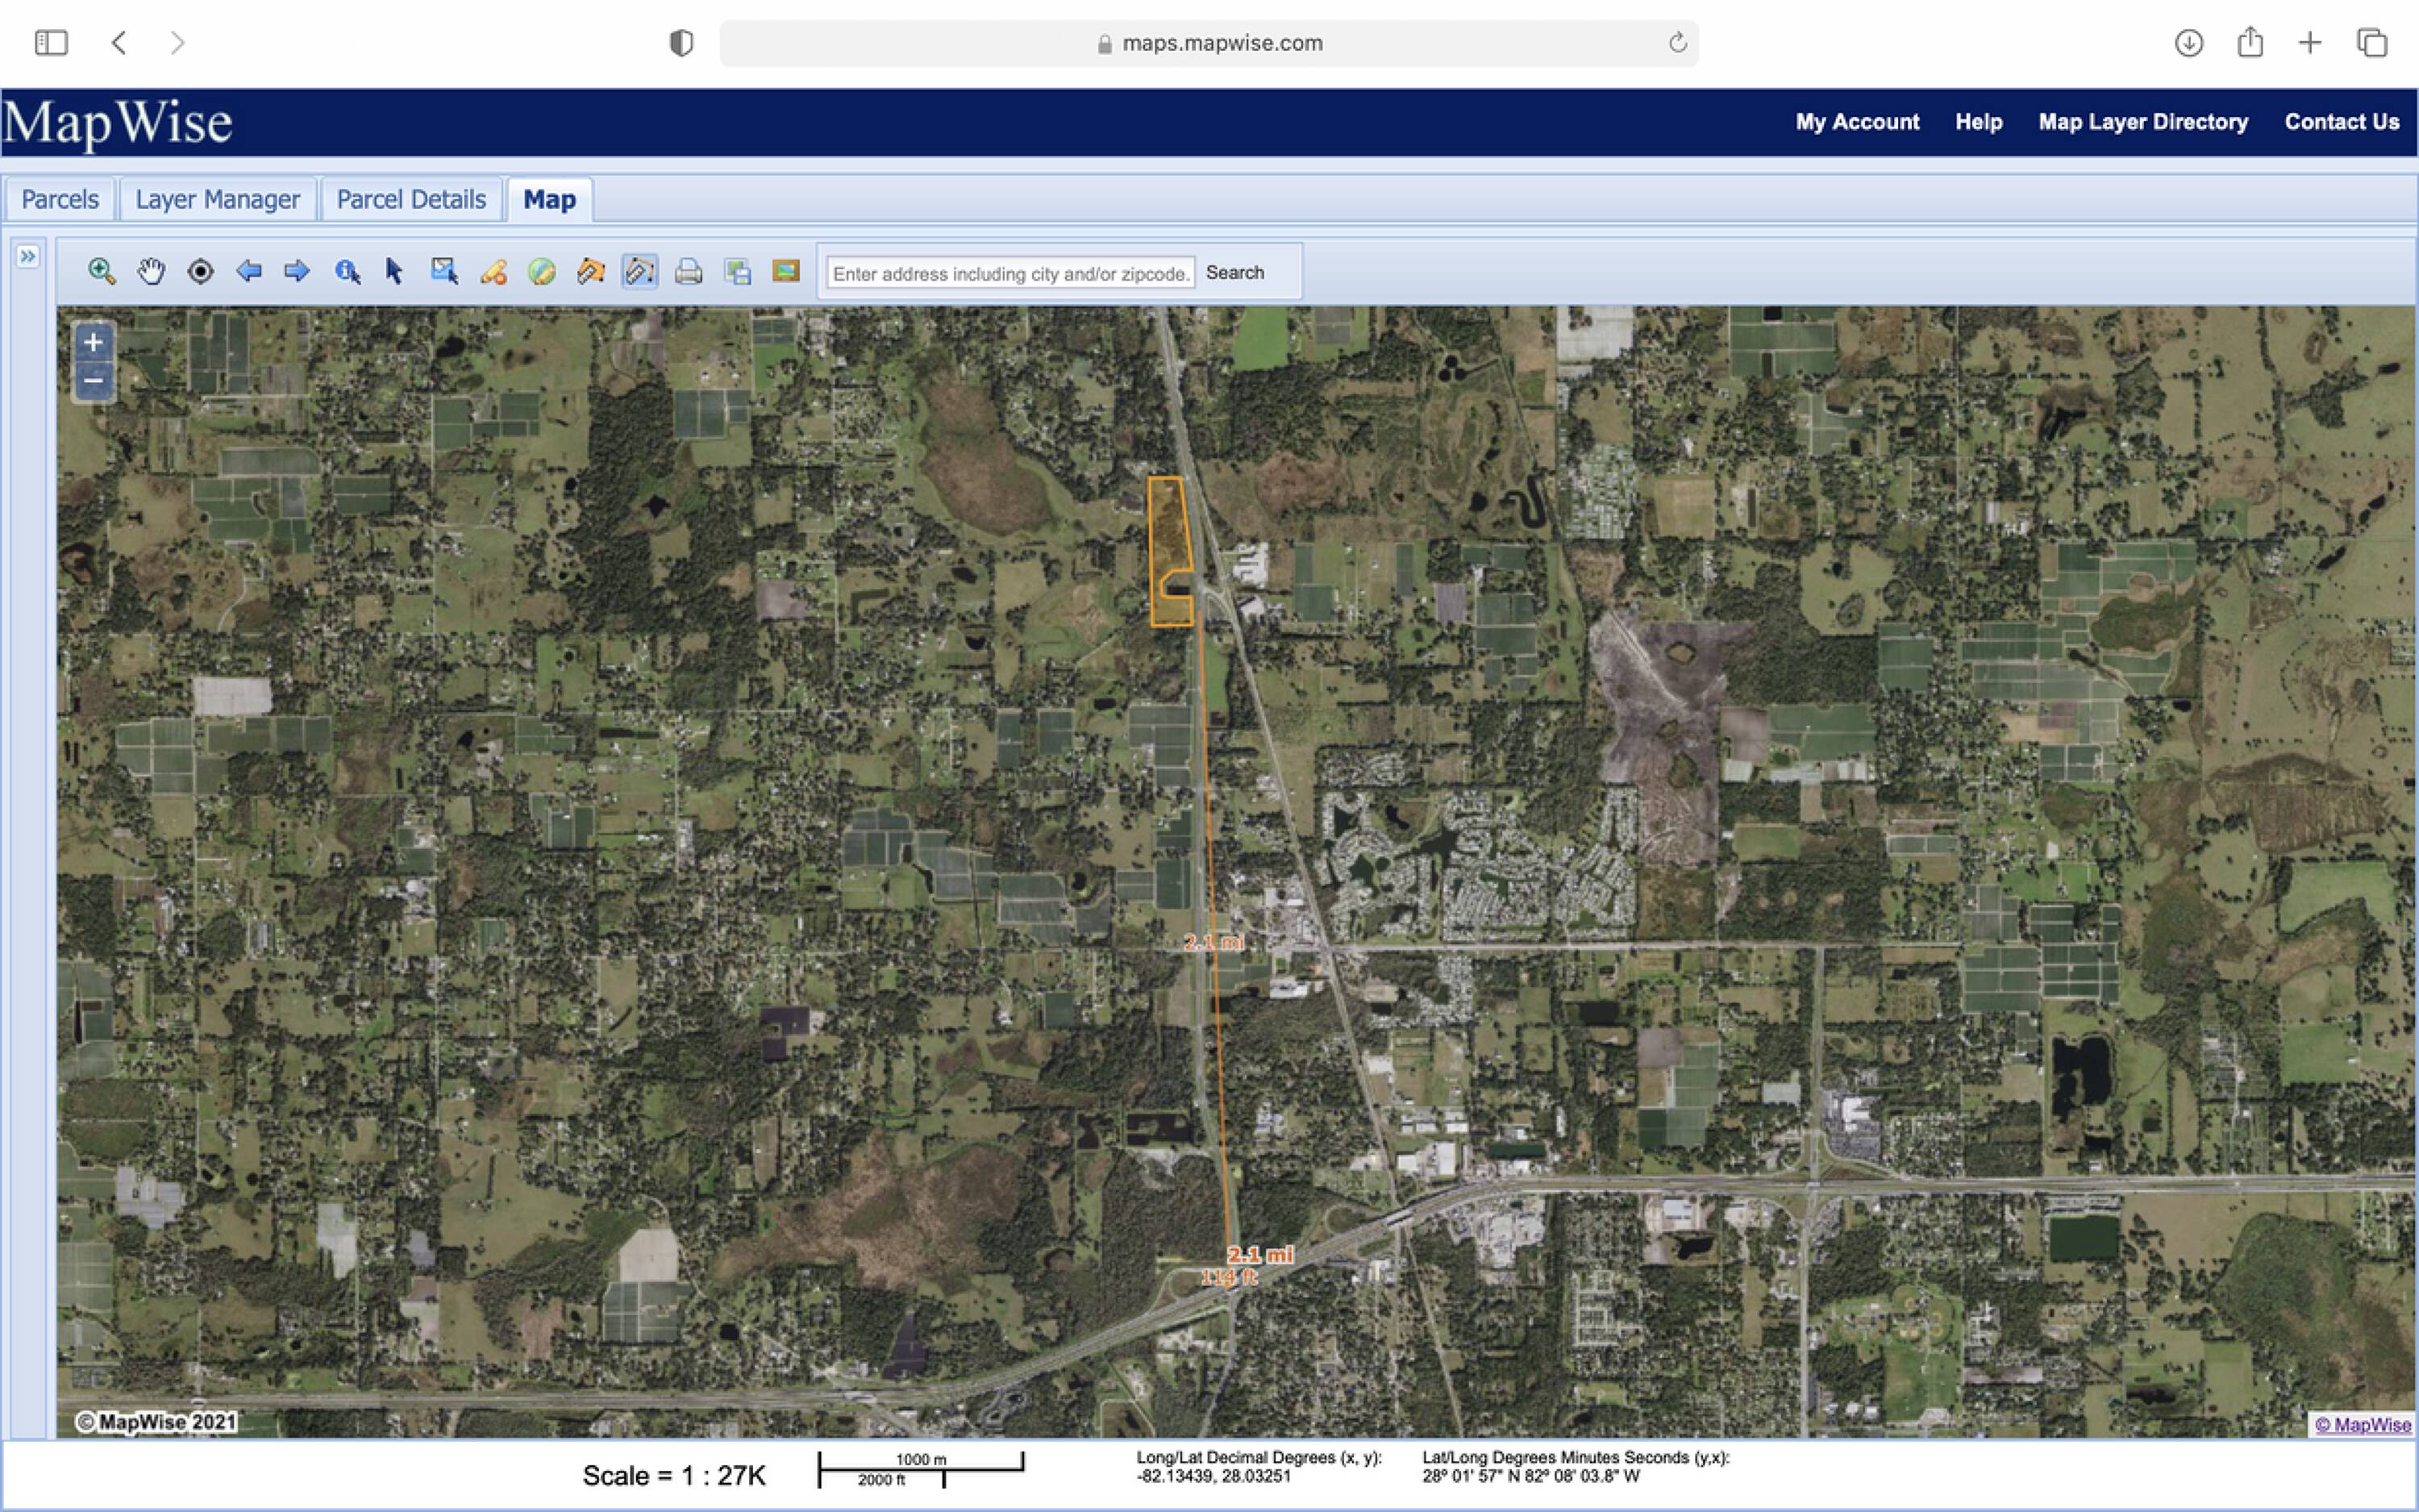Select the measure area ruler tool
This screenshot has height=1512, width=2419.
pos(589,271)
